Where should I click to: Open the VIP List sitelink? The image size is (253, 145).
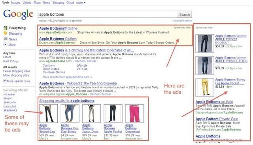pos(82,69)
